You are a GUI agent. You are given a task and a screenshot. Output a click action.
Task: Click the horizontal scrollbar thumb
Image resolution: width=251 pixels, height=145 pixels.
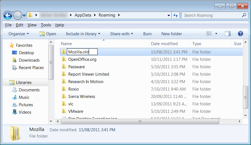coord(140,121)
